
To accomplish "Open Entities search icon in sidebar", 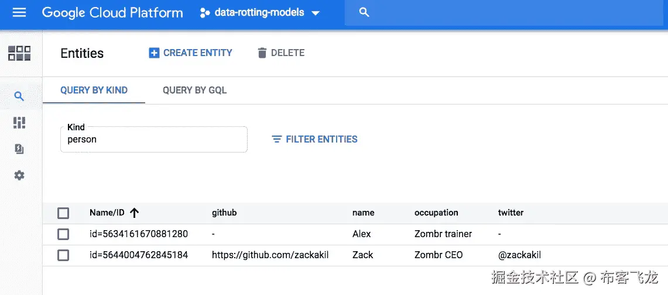I will (19, 96).
